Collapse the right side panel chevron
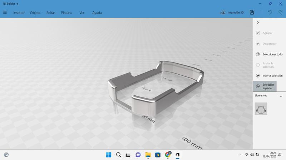The height and width of the screenshot is (160, 286). pyautogui.click(x=258, y=23)
